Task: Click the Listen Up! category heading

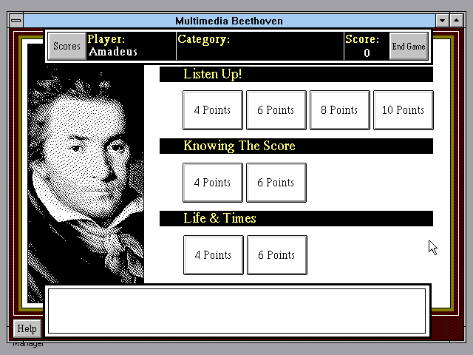Action: 296,74
